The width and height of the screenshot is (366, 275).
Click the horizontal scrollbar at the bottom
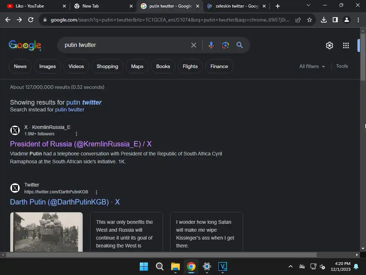pos(161,255)
